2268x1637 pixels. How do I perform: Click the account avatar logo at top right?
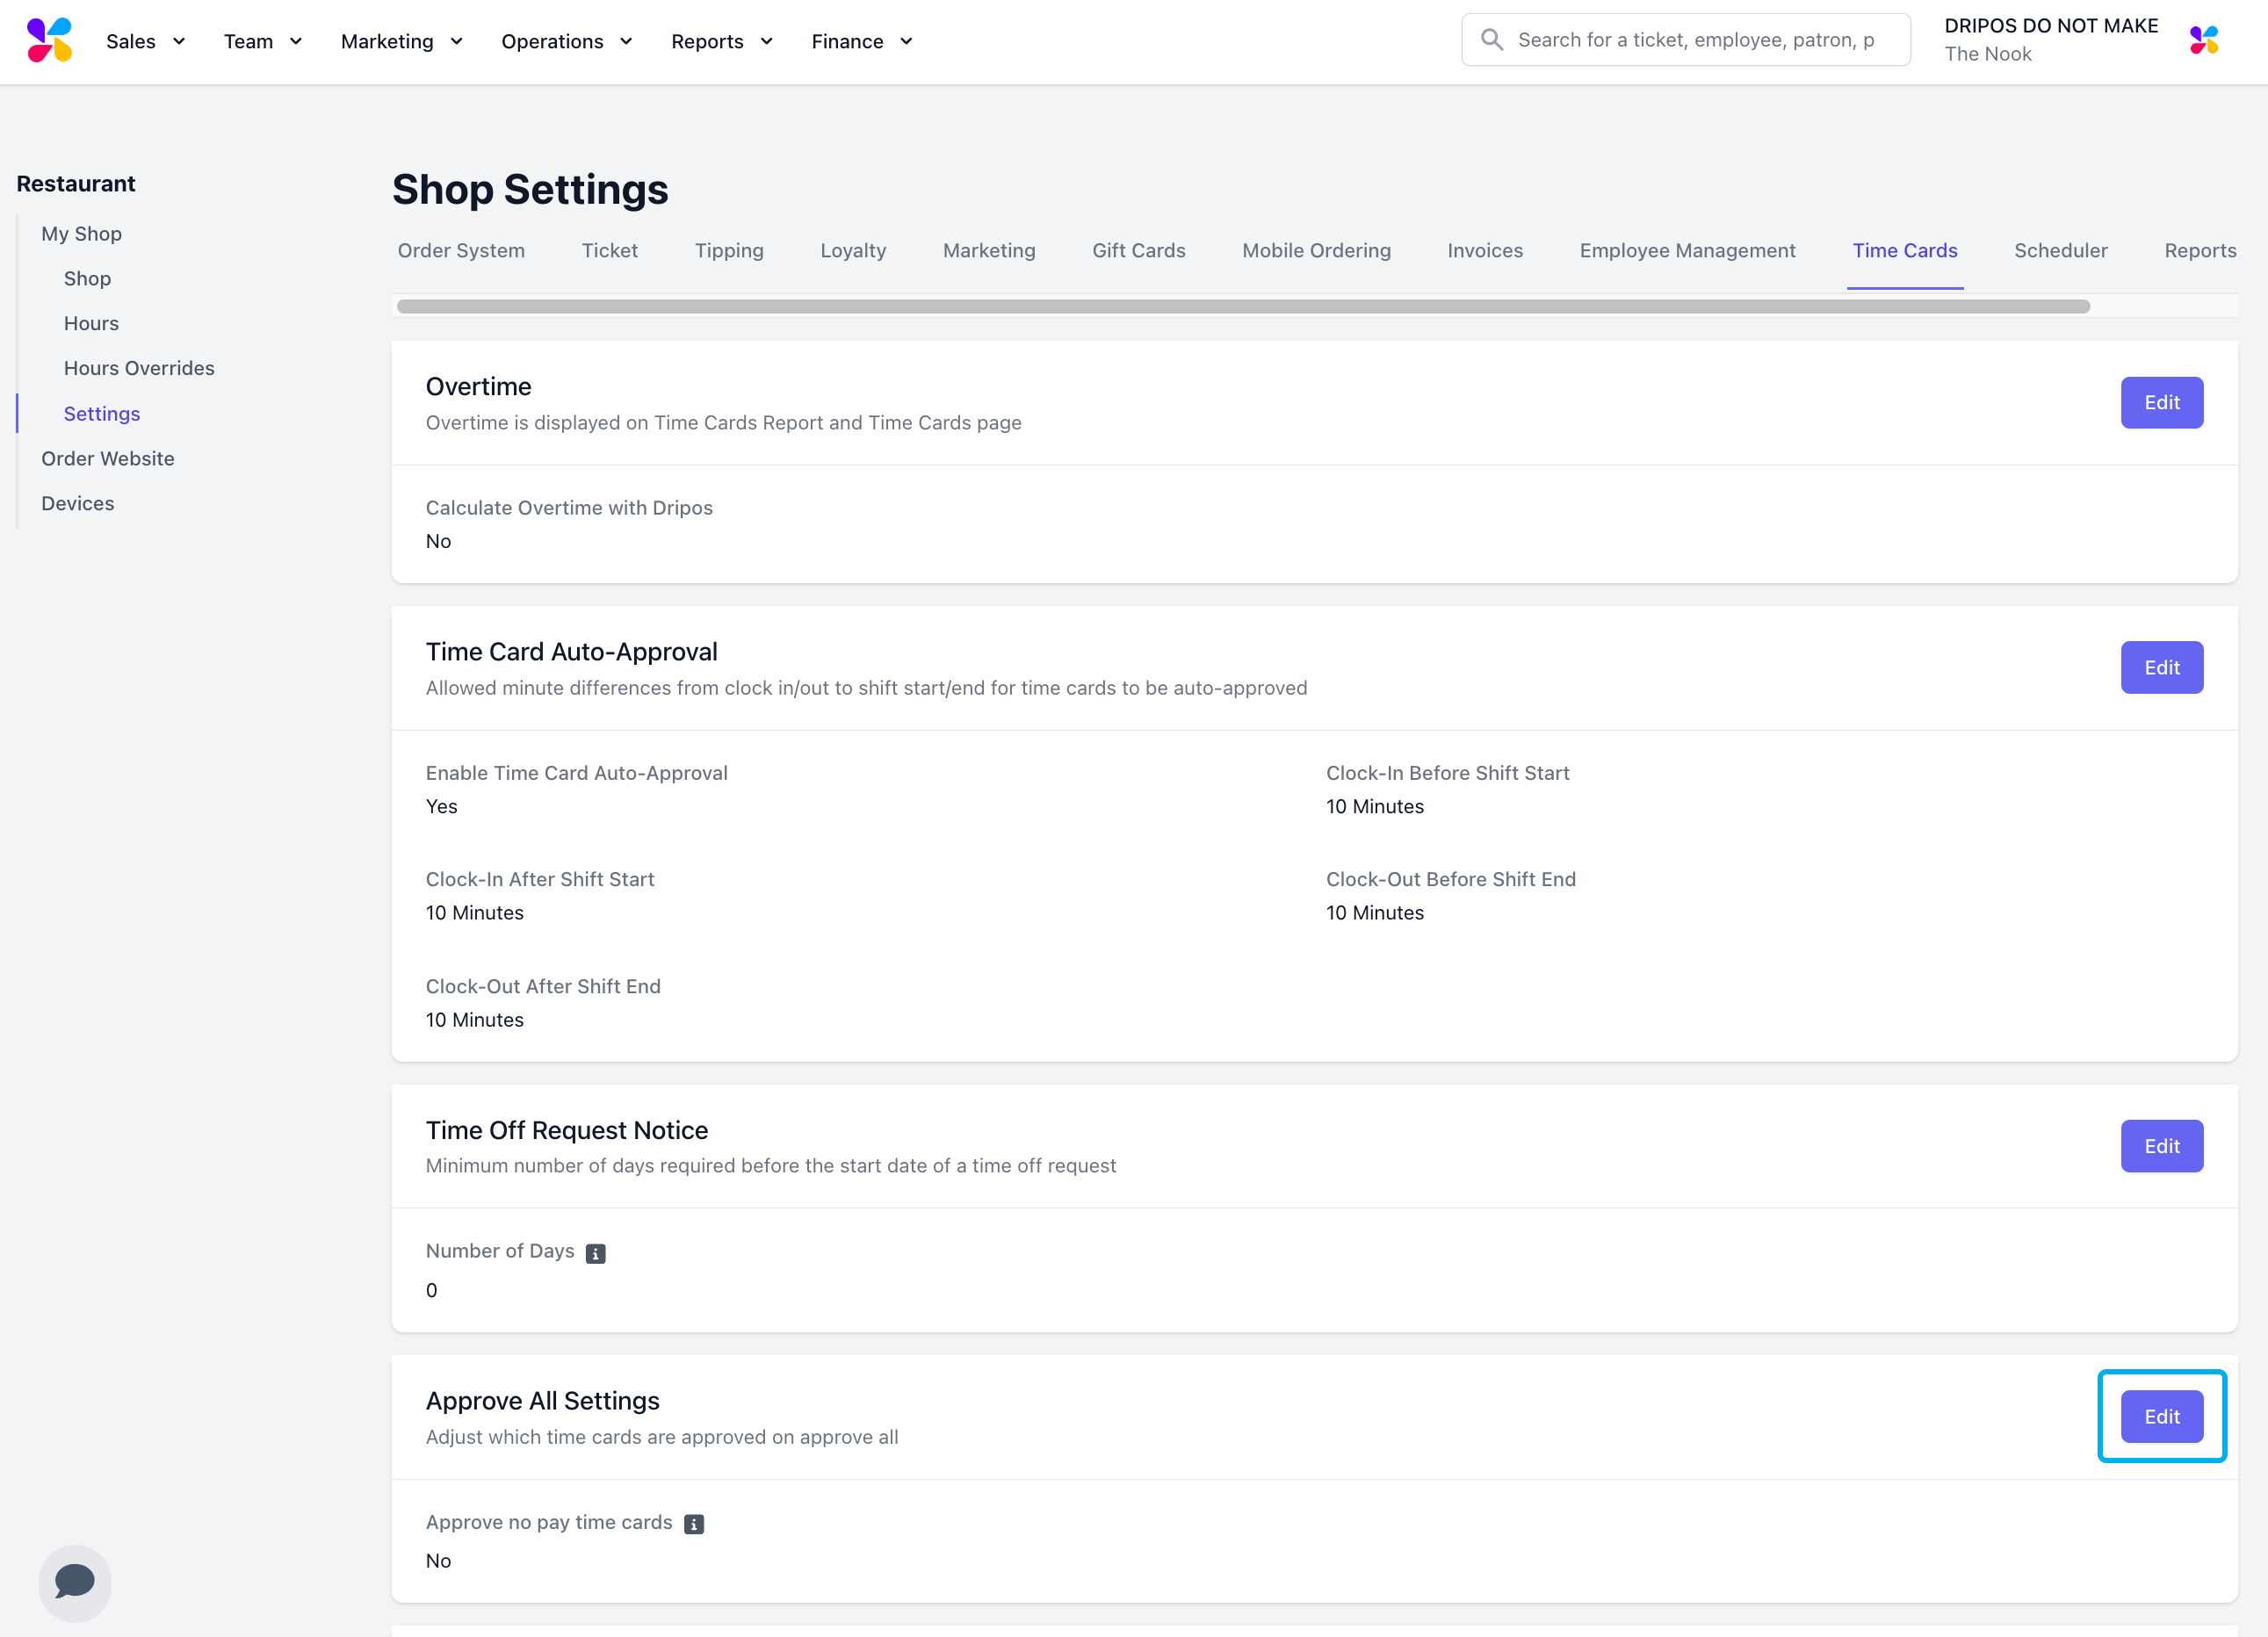(2203, 40)
